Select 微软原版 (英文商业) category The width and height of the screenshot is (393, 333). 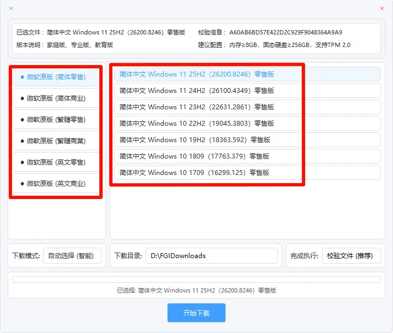[x=56, y=184]
